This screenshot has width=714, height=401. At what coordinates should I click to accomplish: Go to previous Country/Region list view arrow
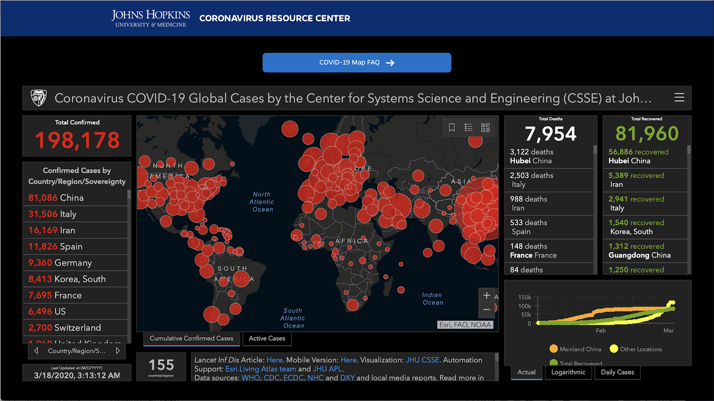(x=36, y=351)
